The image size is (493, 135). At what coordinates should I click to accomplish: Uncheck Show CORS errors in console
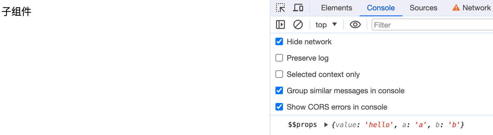point(279,107)
